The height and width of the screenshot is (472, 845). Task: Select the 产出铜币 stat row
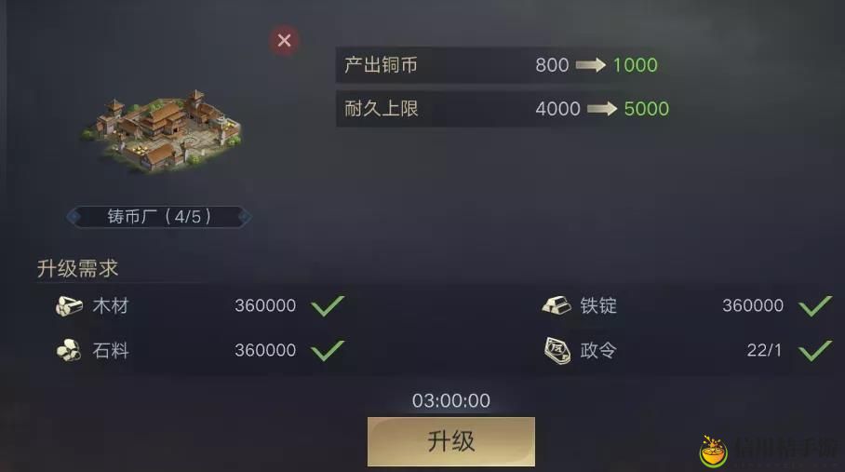[503, 65]
